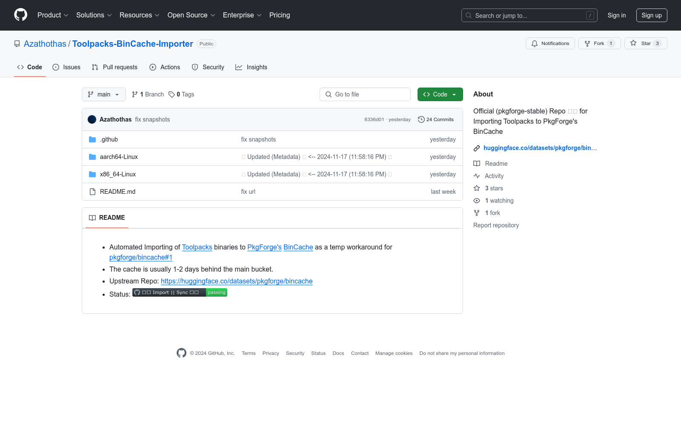Click the aarch64-Linux folder icon
The image size is (681, 425).
[x=92, y=157]
